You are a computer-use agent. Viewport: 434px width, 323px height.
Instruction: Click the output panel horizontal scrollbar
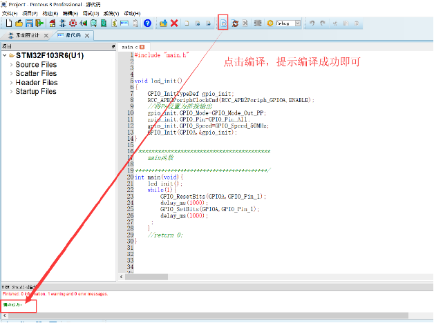[207, 315]
